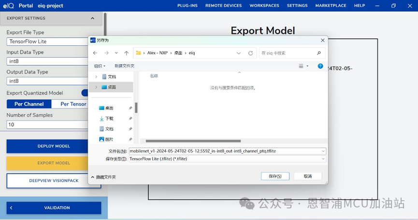Open the WORKSPACES menu
Viewport: 418px width, 220px height.
[264, 6]
